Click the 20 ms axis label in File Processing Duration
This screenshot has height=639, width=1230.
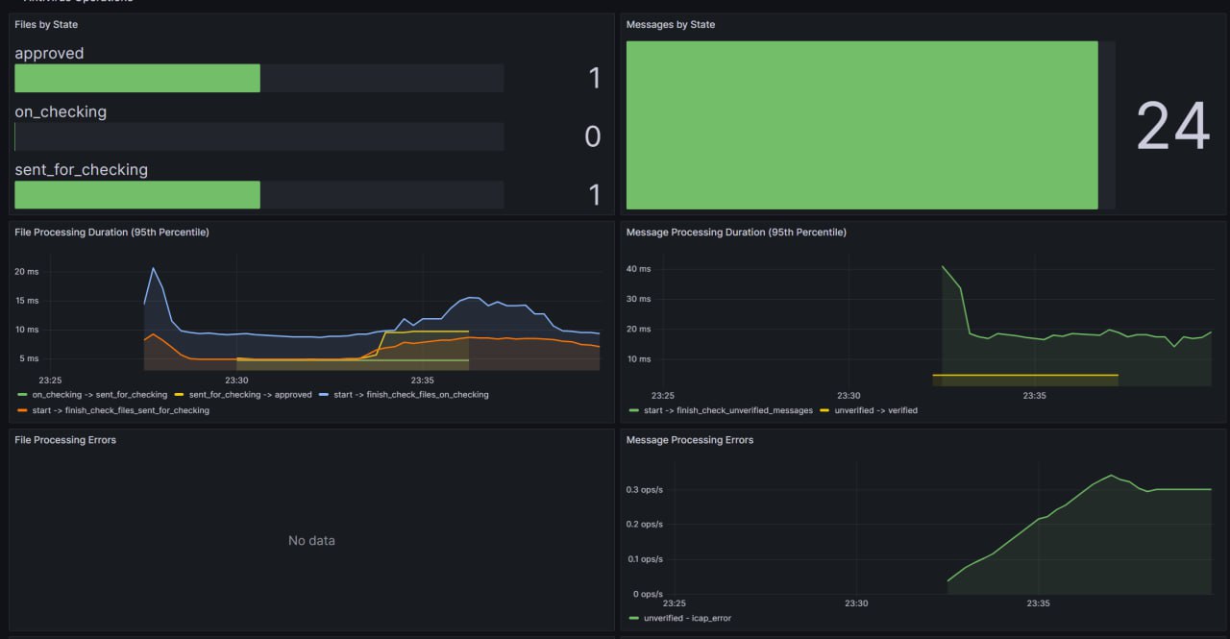click(26, 272)
